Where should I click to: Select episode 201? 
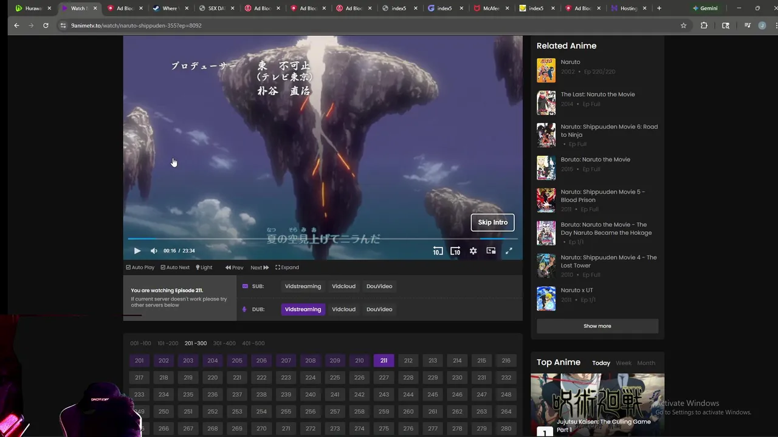click(x=139, y=361)
